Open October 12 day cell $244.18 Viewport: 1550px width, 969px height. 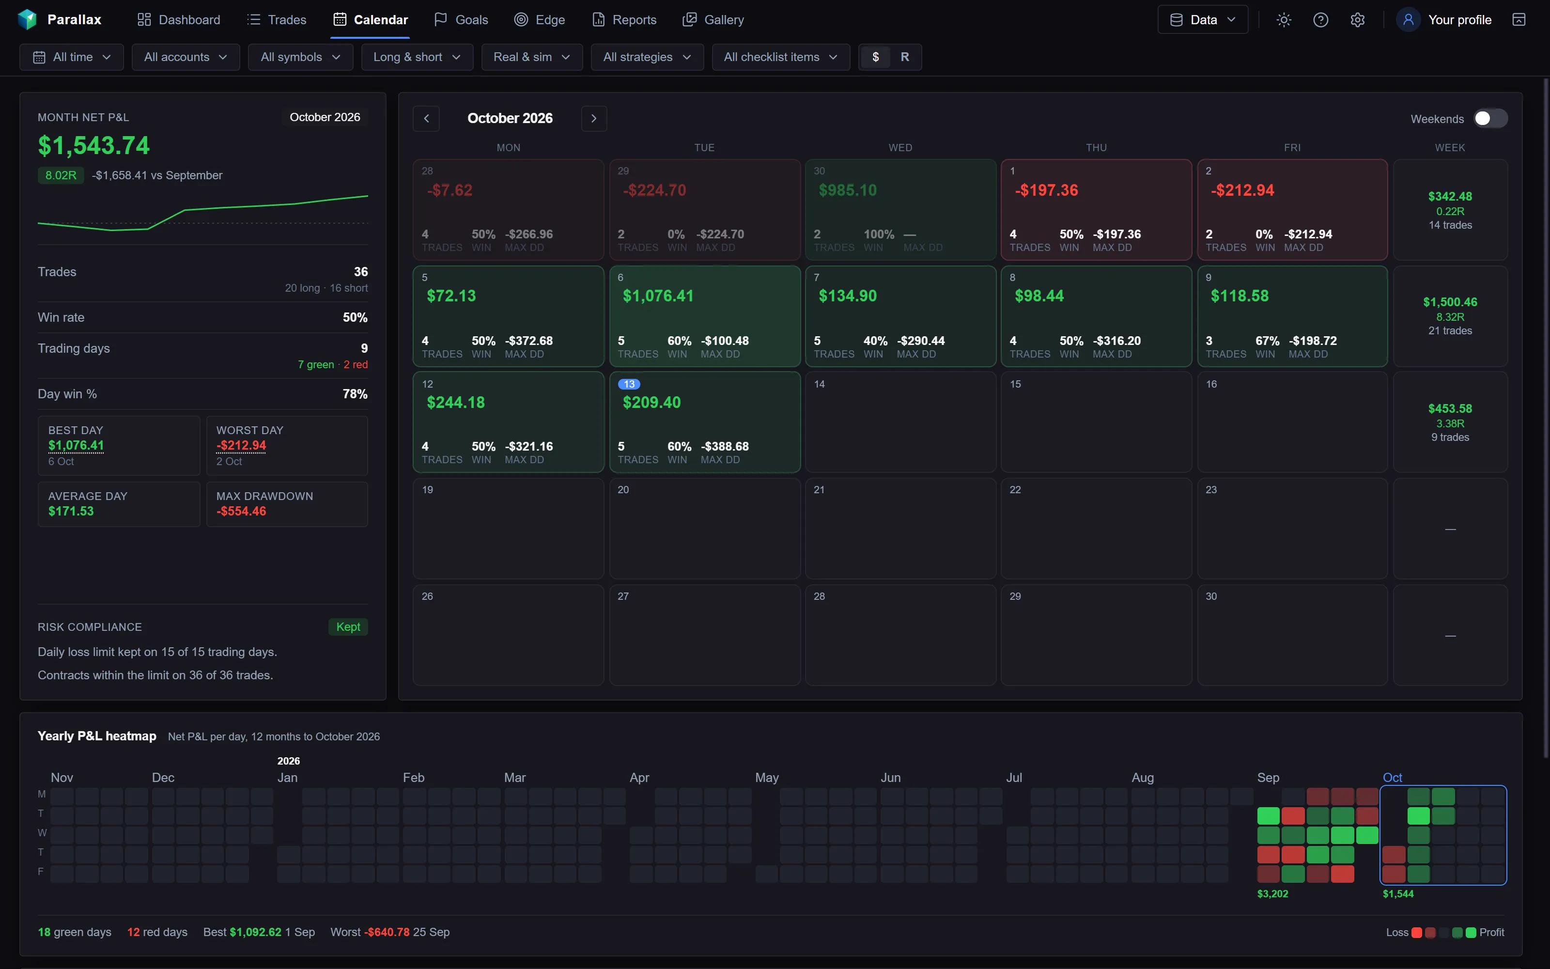[509, 422]
